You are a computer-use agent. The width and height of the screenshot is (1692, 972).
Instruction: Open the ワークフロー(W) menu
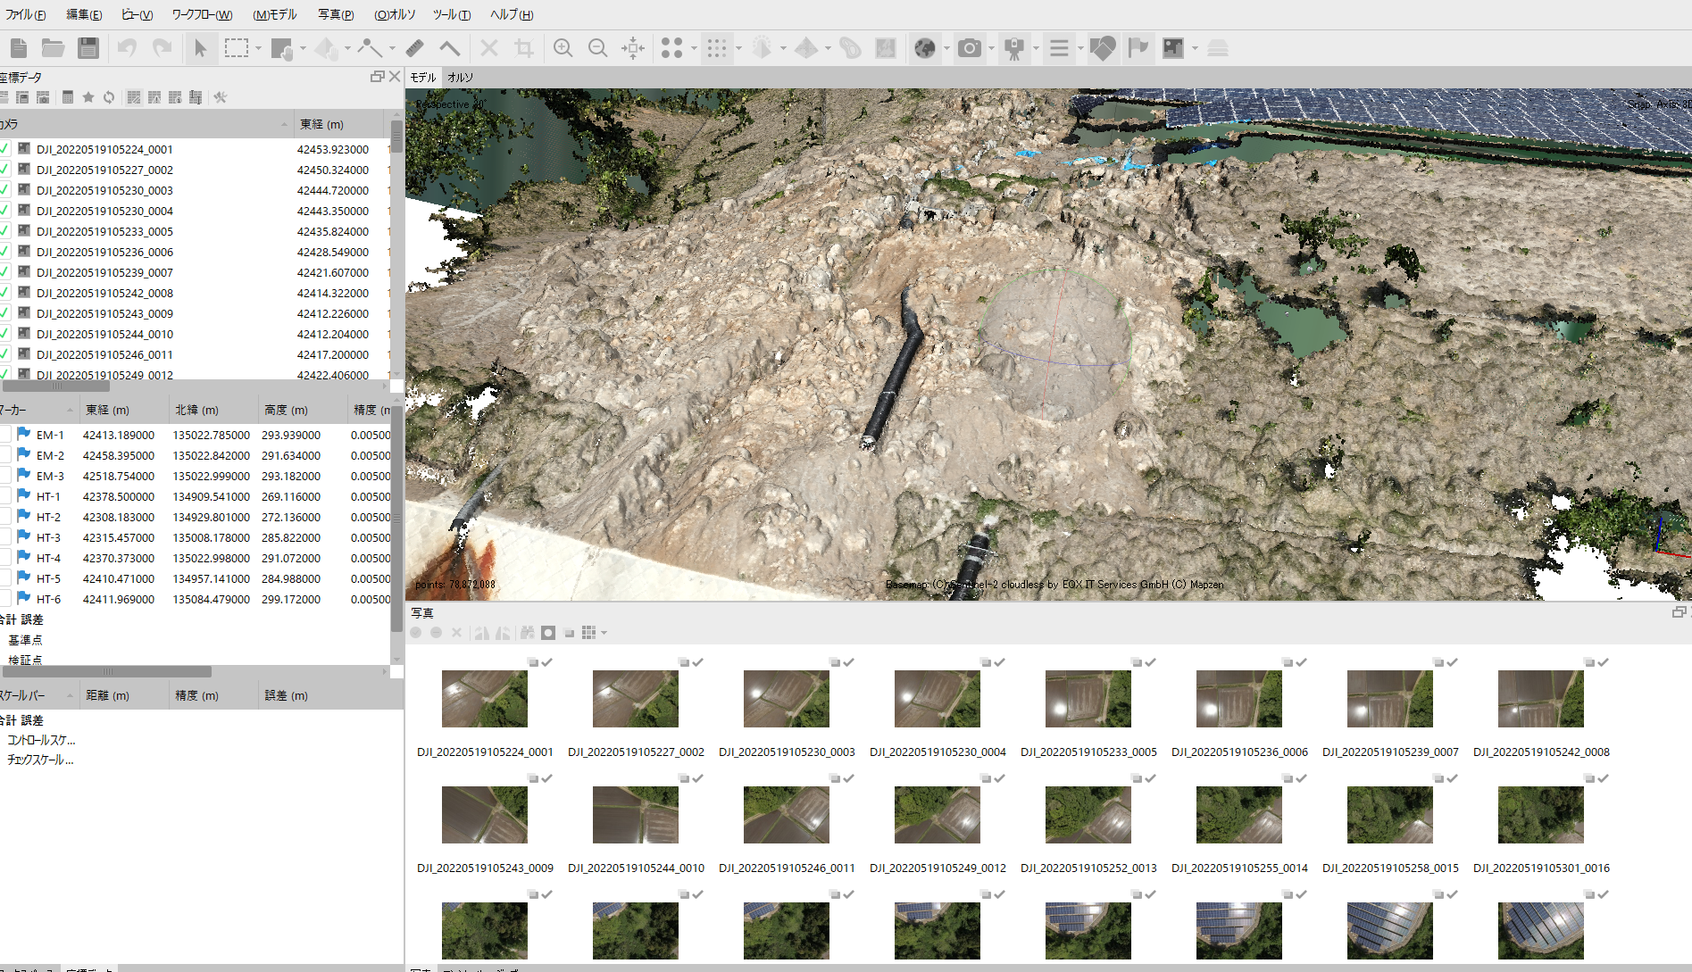tap(202, 14)
